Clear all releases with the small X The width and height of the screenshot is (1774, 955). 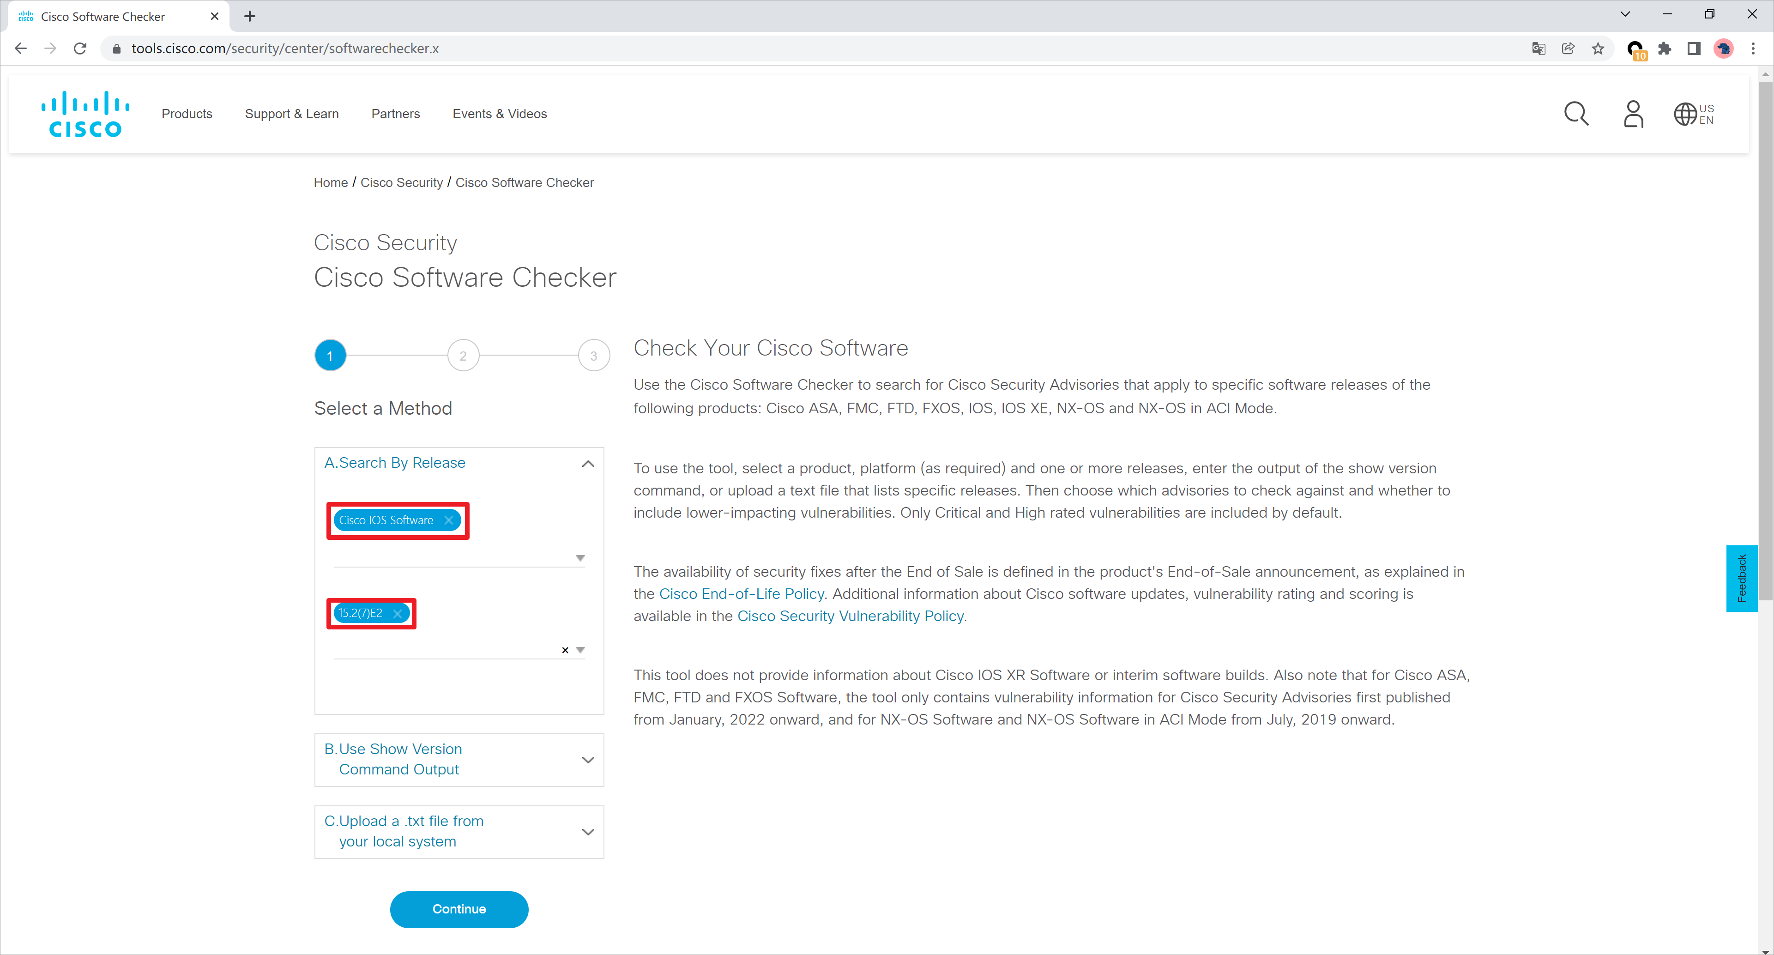565,650
